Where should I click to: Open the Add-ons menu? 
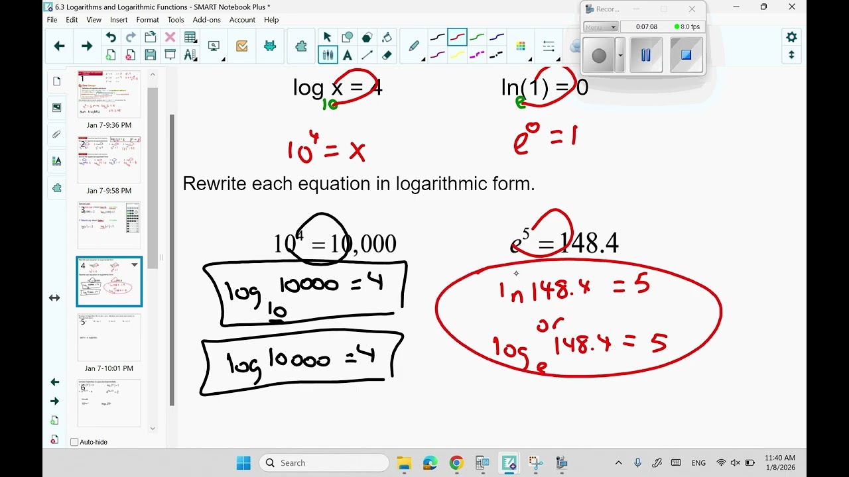tap(206, 20)
